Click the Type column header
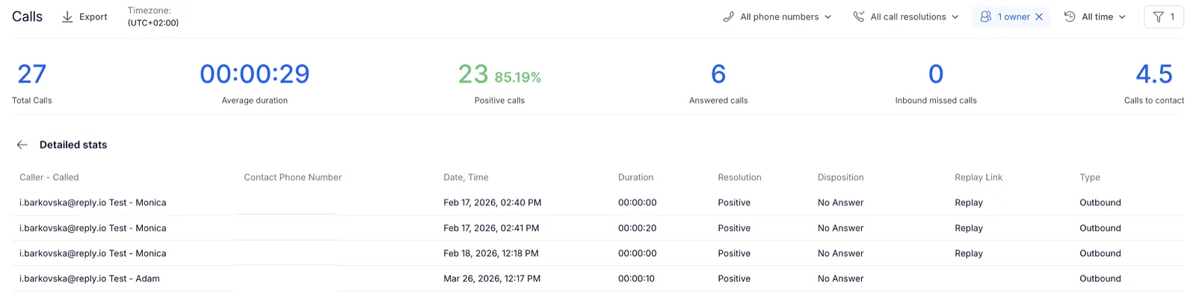1196x292 pixels. tap(1090, 177)
